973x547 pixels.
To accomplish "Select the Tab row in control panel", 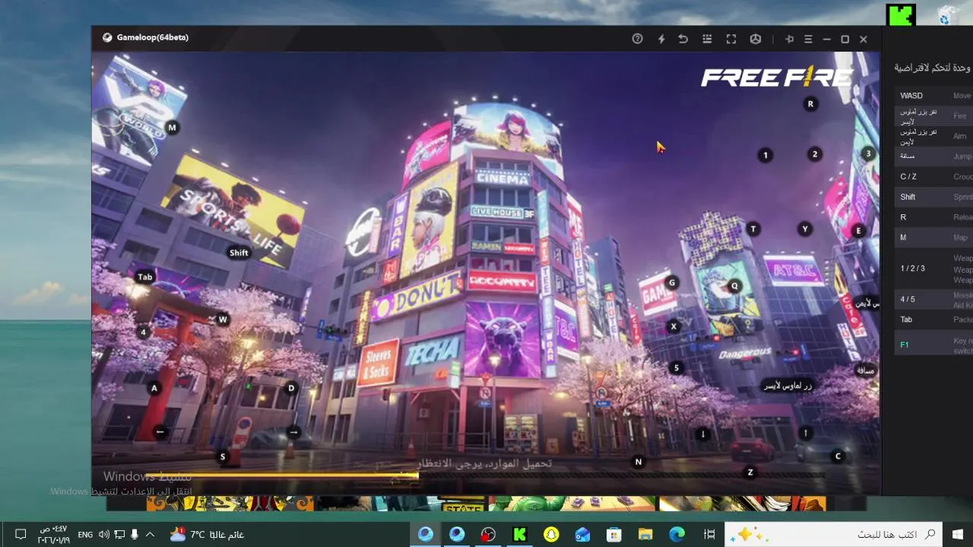I will (x=933, y=320).
